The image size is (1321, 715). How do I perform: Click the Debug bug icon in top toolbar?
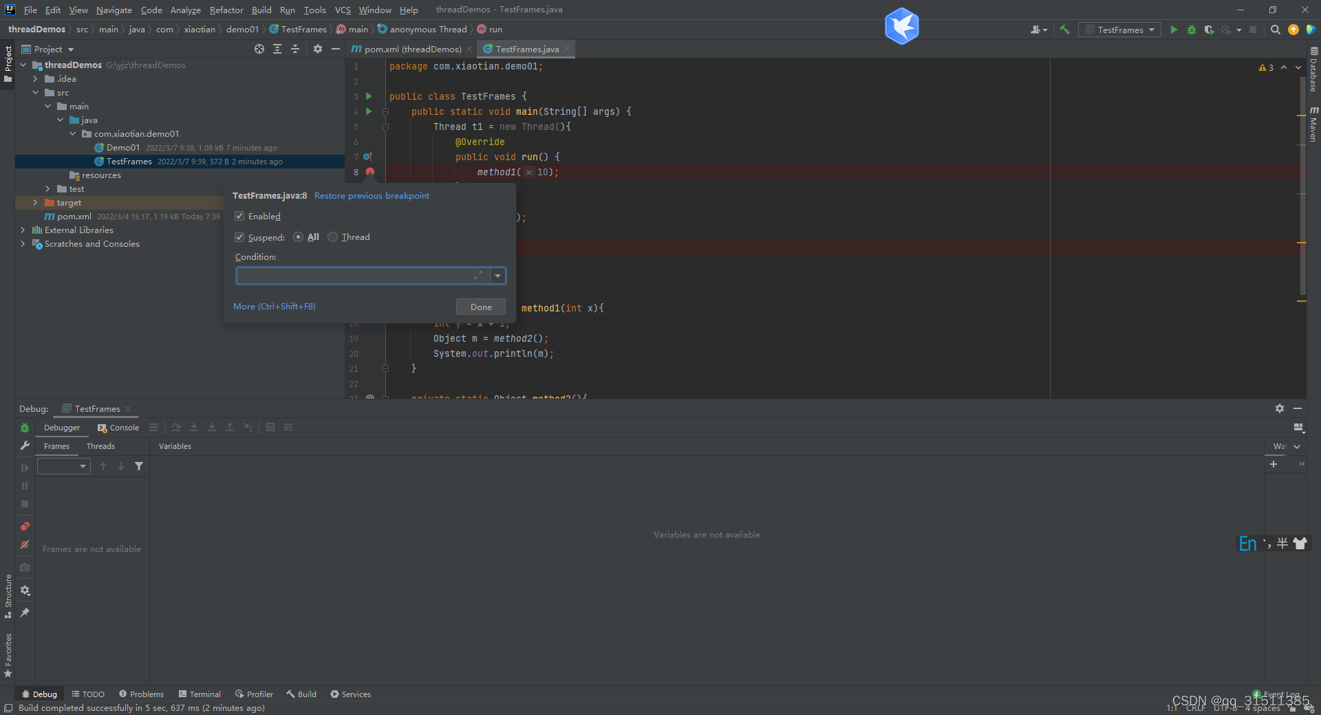pos(1192,30)
